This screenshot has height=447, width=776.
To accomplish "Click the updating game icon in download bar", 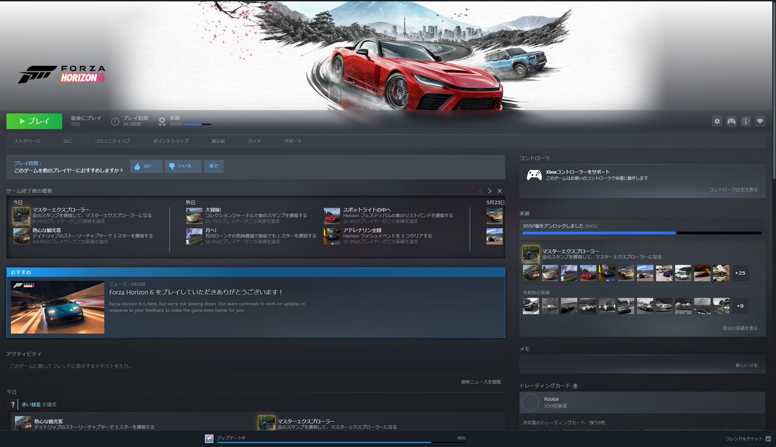I will 210,439.
